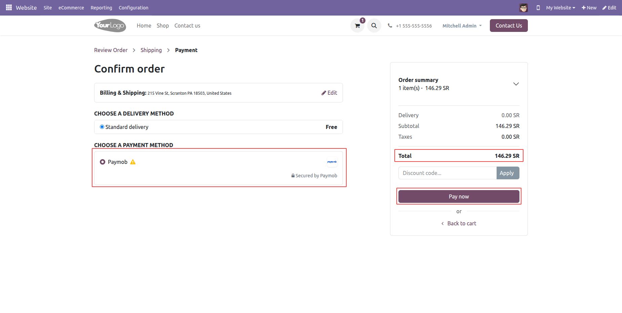Click the user avatar in top bar
The image size is (622, 313).
[x=523, y=8]
